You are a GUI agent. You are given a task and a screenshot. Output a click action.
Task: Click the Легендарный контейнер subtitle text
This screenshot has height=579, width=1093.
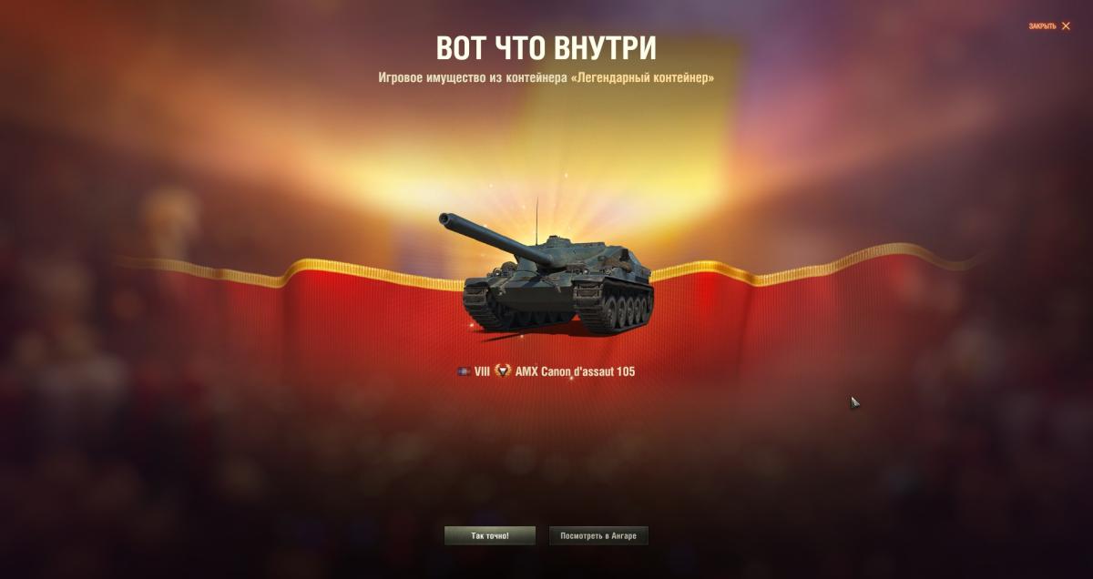click(x=641, y=78)
